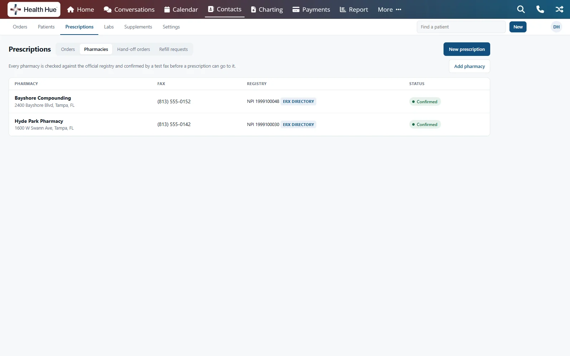Click fax number (813) 555-0152
Screen dimensions: 570x356
point(174,101)
